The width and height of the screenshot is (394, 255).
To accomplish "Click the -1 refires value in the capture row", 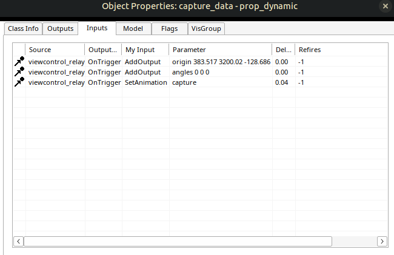I will coord(301,82).
